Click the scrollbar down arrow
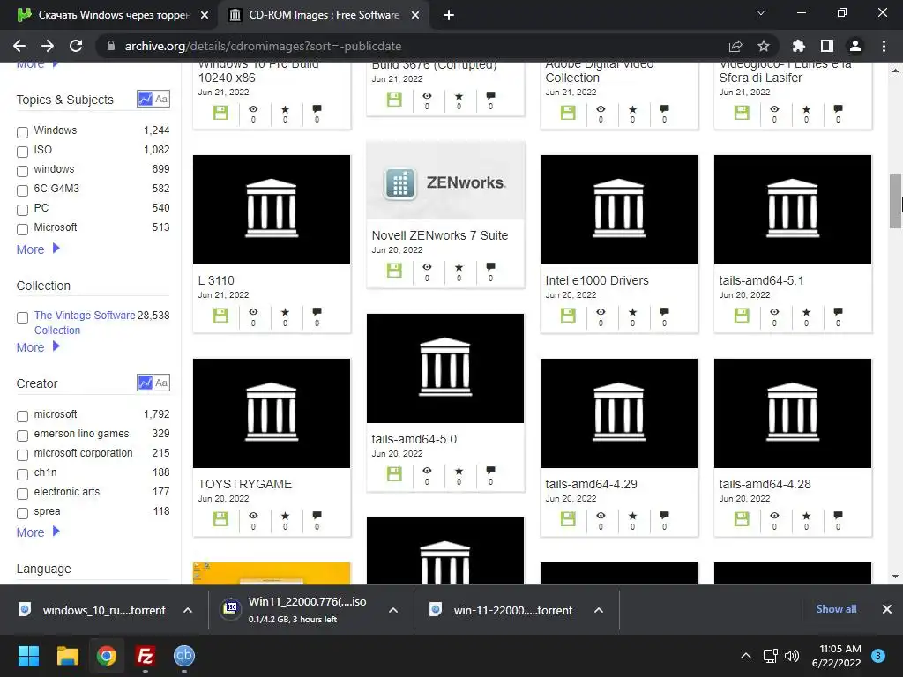The height and width of the screenshot is (677, 903). (896, 577)
